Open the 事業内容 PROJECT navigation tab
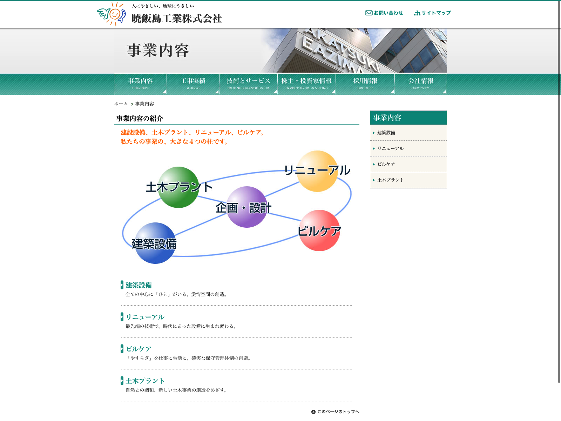 (x=140, y=83)
